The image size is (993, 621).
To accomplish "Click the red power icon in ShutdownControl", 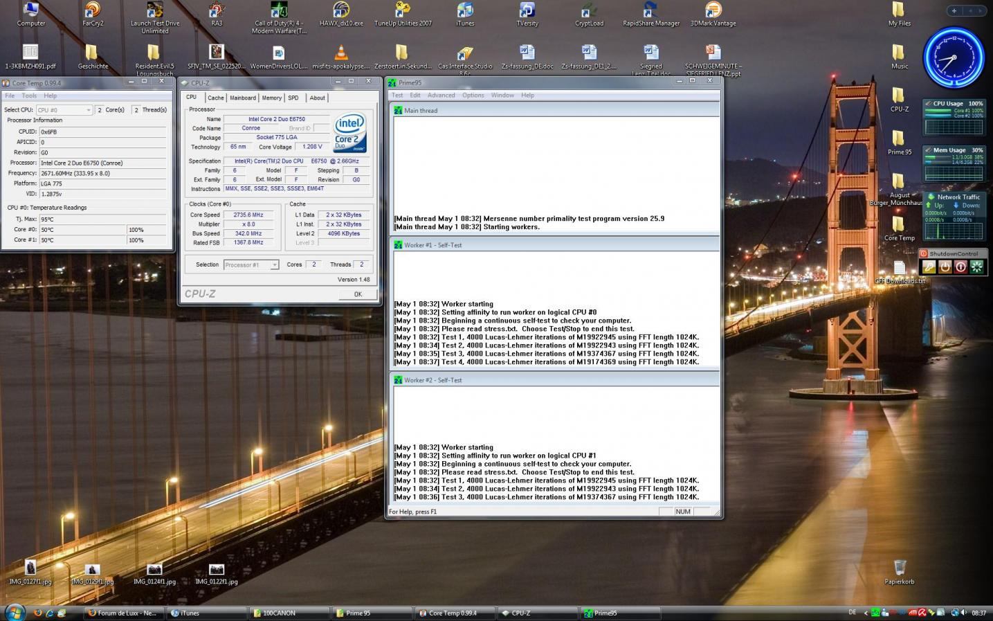I will [960, 267].
